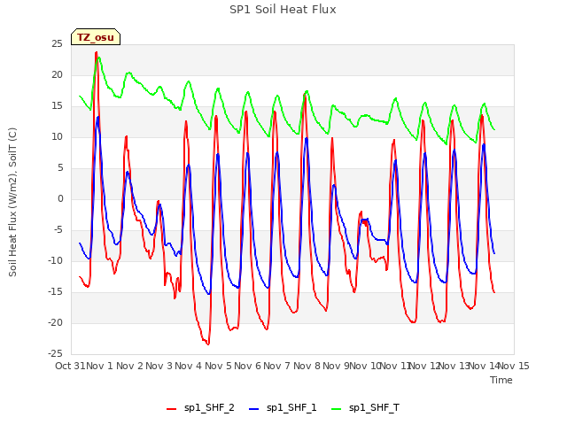Image resolution: width=567 pixels, height=425 pixels.
Task: Click the red sp1_SHF_2 legend swatch
Action: [x=171, y=409]
